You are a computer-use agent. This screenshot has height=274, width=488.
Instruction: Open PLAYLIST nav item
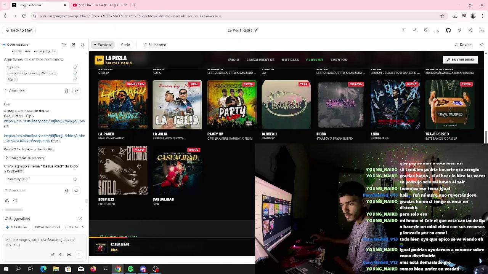(x=315, y=60)
